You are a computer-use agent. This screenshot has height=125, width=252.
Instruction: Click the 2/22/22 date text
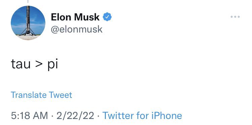point(75,116)
